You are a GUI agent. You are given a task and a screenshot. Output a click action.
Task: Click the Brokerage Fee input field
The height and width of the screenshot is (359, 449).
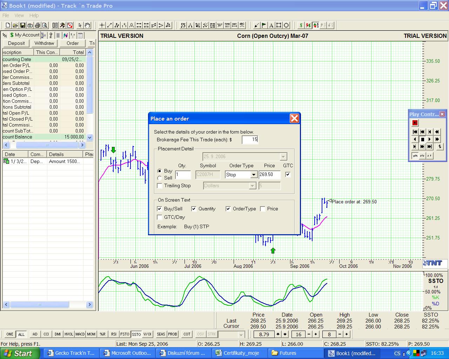(x=250, y=140)
